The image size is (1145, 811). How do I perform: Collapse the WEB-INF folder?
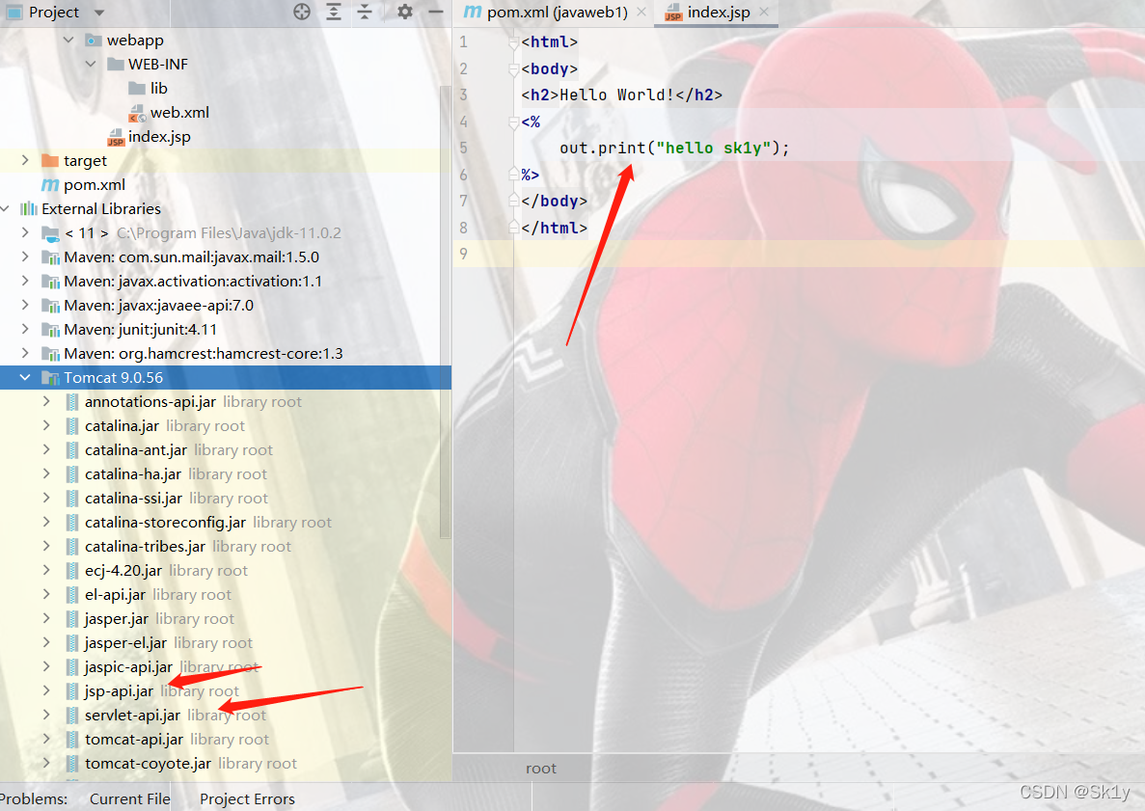point(91,64)
